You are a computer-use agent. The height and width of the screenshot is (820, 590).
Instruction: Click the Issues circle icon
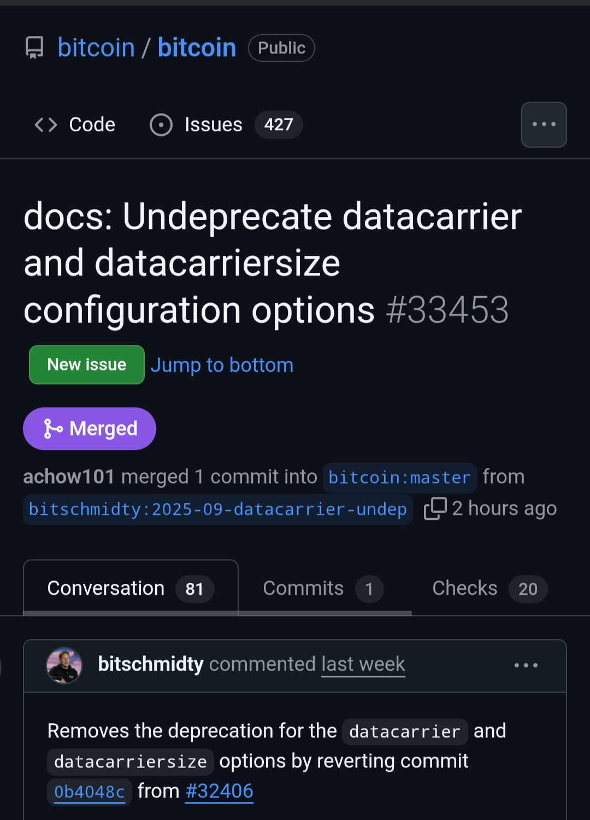[x=161, y=125]
